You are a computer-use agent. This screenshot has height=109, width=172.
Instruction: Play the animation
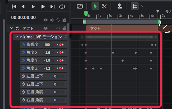click(x=33, y=7)
